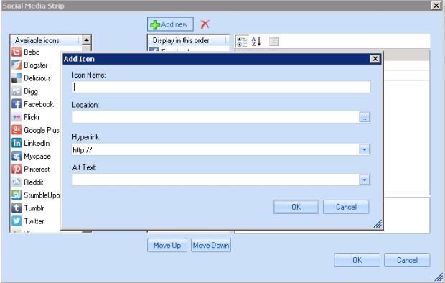The width and height of the screenshot is (445, 283).
Task: Pick the Digg icon
Action: coord(17,91)
